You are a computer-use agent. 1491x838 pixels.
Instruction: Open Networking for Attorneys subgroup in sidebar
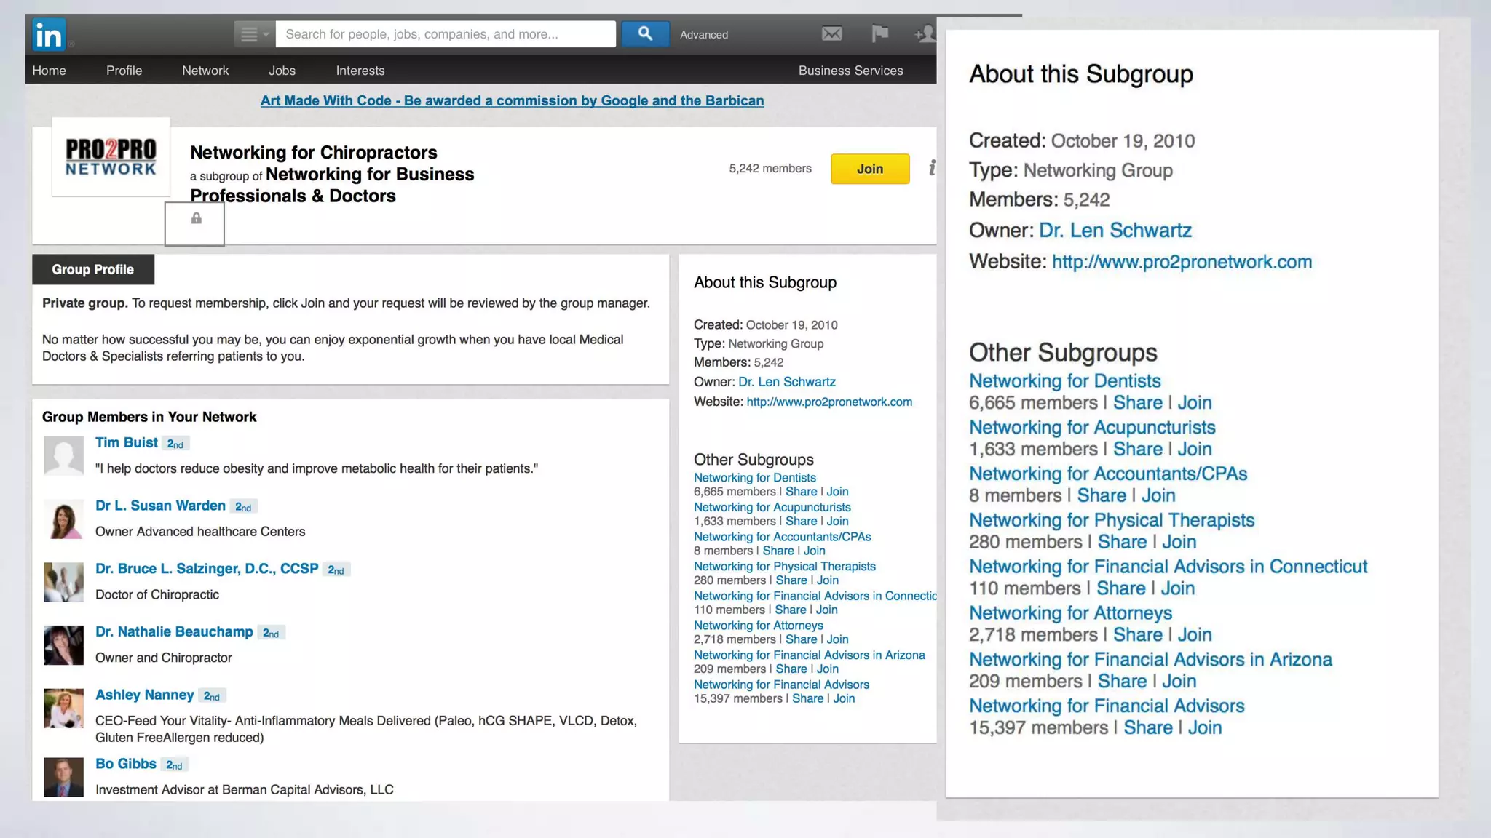758,626
